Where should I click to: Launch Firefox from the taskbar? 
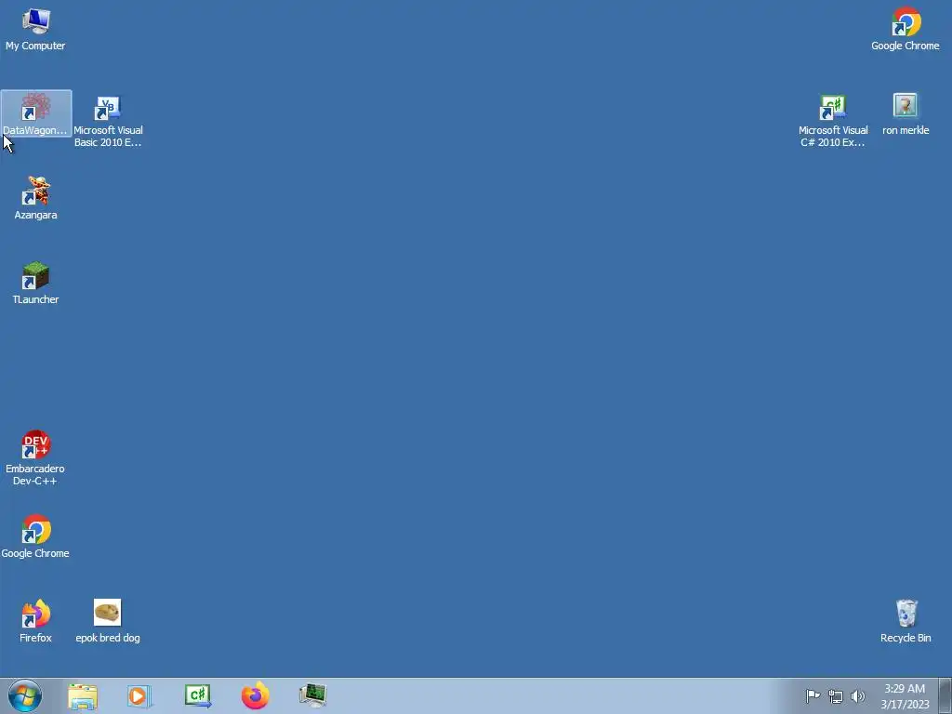pos(256,695)
